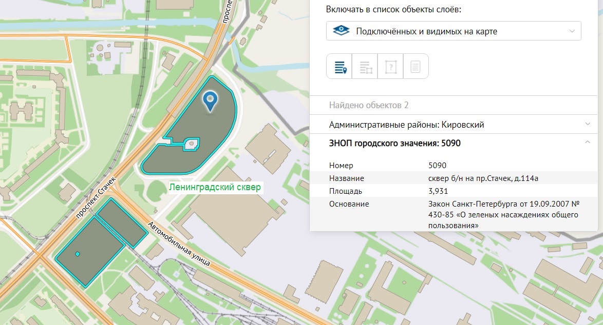Choose the polygon question-mark identify icon
Viewport: 603px width, 325px height.
(x=390, y=67)
